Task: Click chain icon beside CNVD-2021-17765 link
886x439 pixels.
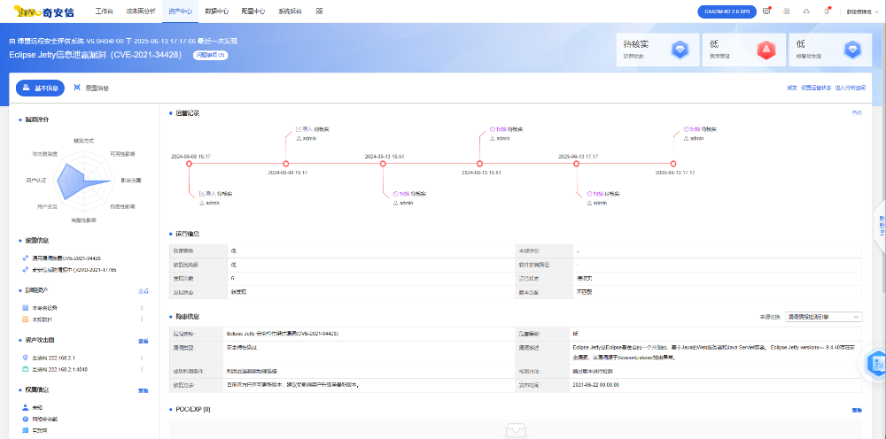Action: click(26, 270)
